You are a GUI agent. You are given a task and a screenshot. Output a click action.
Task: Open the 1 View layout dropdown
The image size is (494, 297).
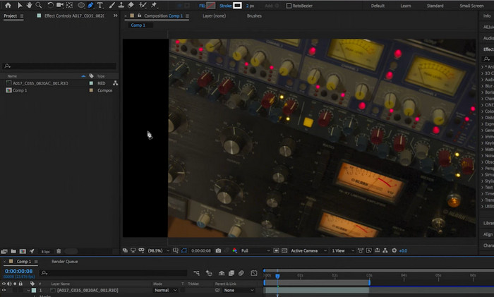click(x=343, y=250)
